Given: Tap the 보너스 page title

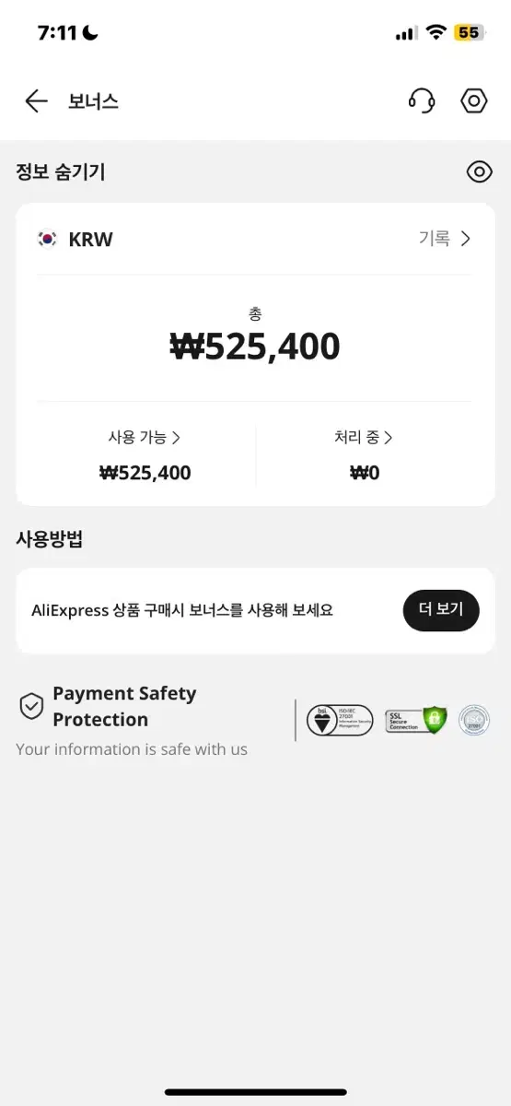Looking at the screenshot, I should (x=93, y=101).
